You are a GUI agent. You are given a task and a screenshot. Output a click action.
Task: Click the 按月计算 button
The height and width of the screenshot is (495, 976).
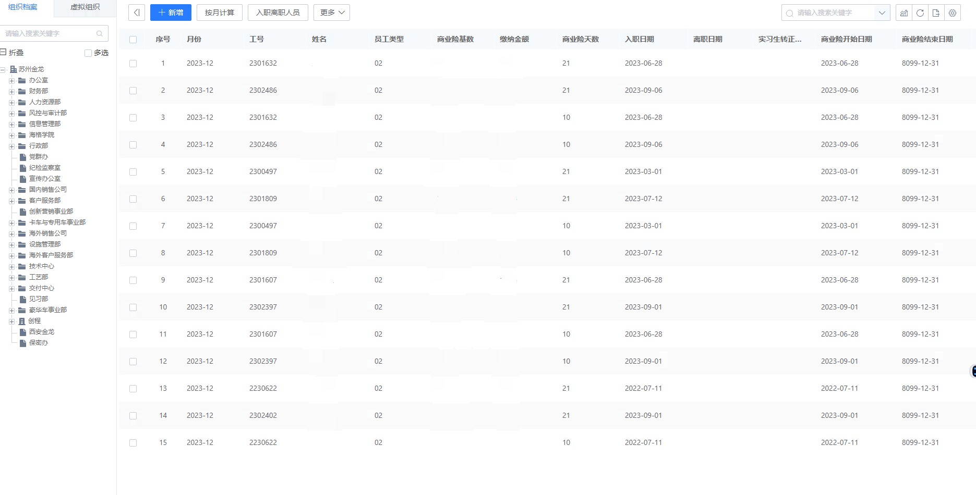click(219, 12)
